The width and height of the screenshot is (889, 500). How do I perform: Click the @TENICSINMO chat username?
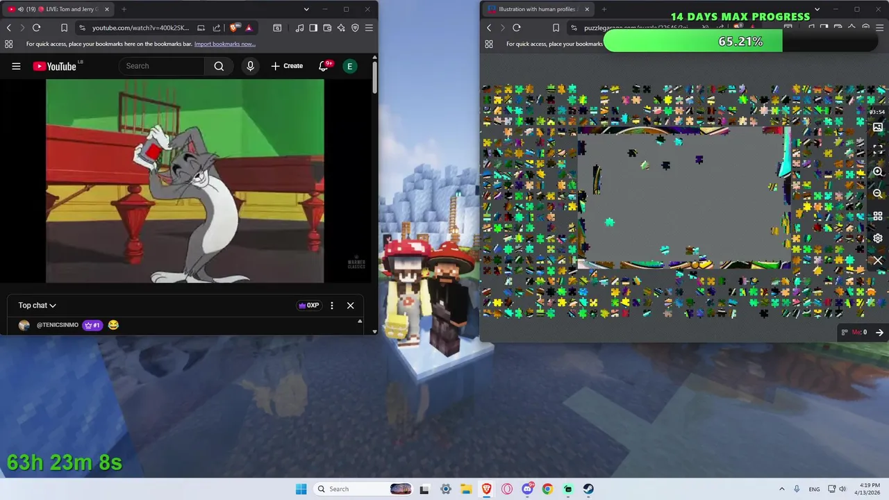click(58, 325)
